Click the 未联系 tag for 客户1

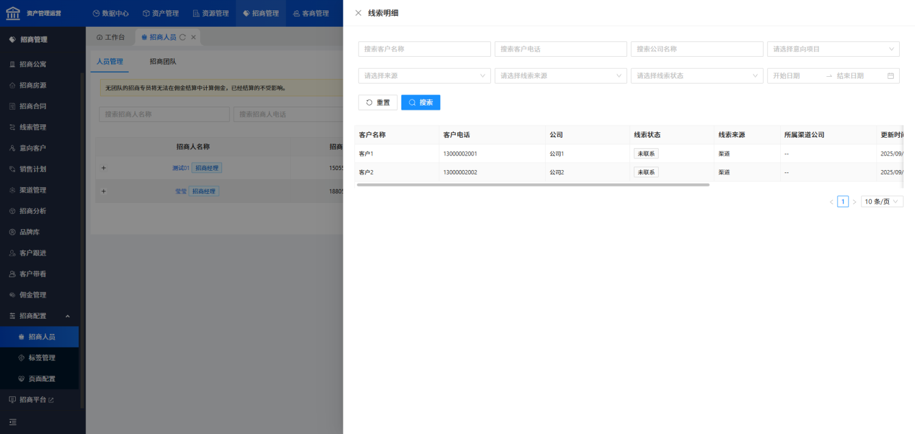[646, 154]
